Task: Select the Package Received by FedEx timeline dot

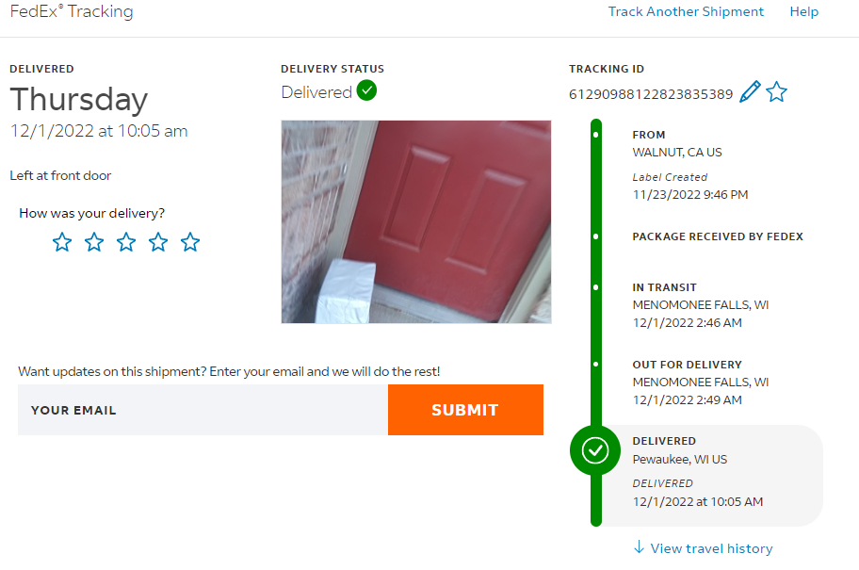Action: [595, 236]
